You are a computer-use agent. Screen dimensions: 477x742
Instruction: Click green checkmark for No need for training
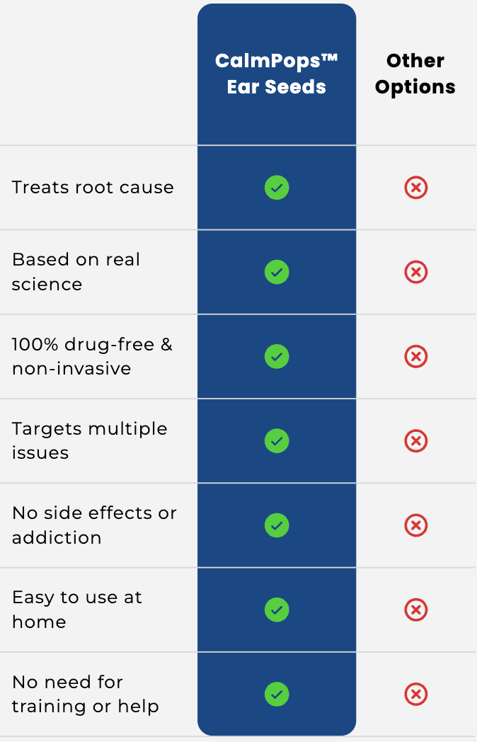[277, 694]
